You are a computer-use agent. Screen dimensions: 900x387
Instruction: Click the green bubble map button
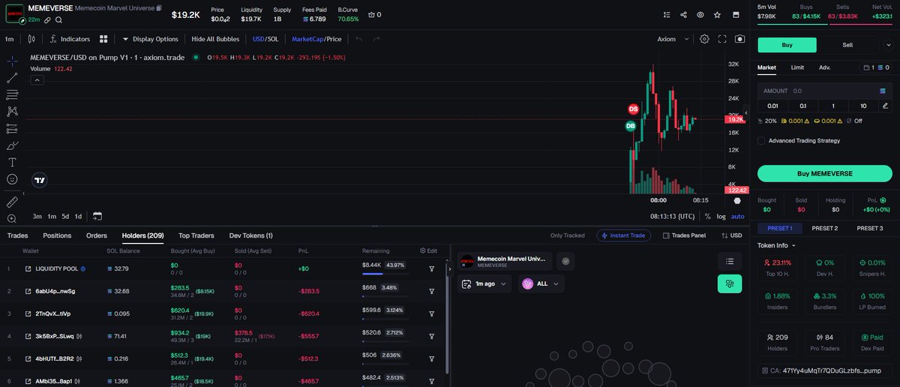[x=729, y=283]
